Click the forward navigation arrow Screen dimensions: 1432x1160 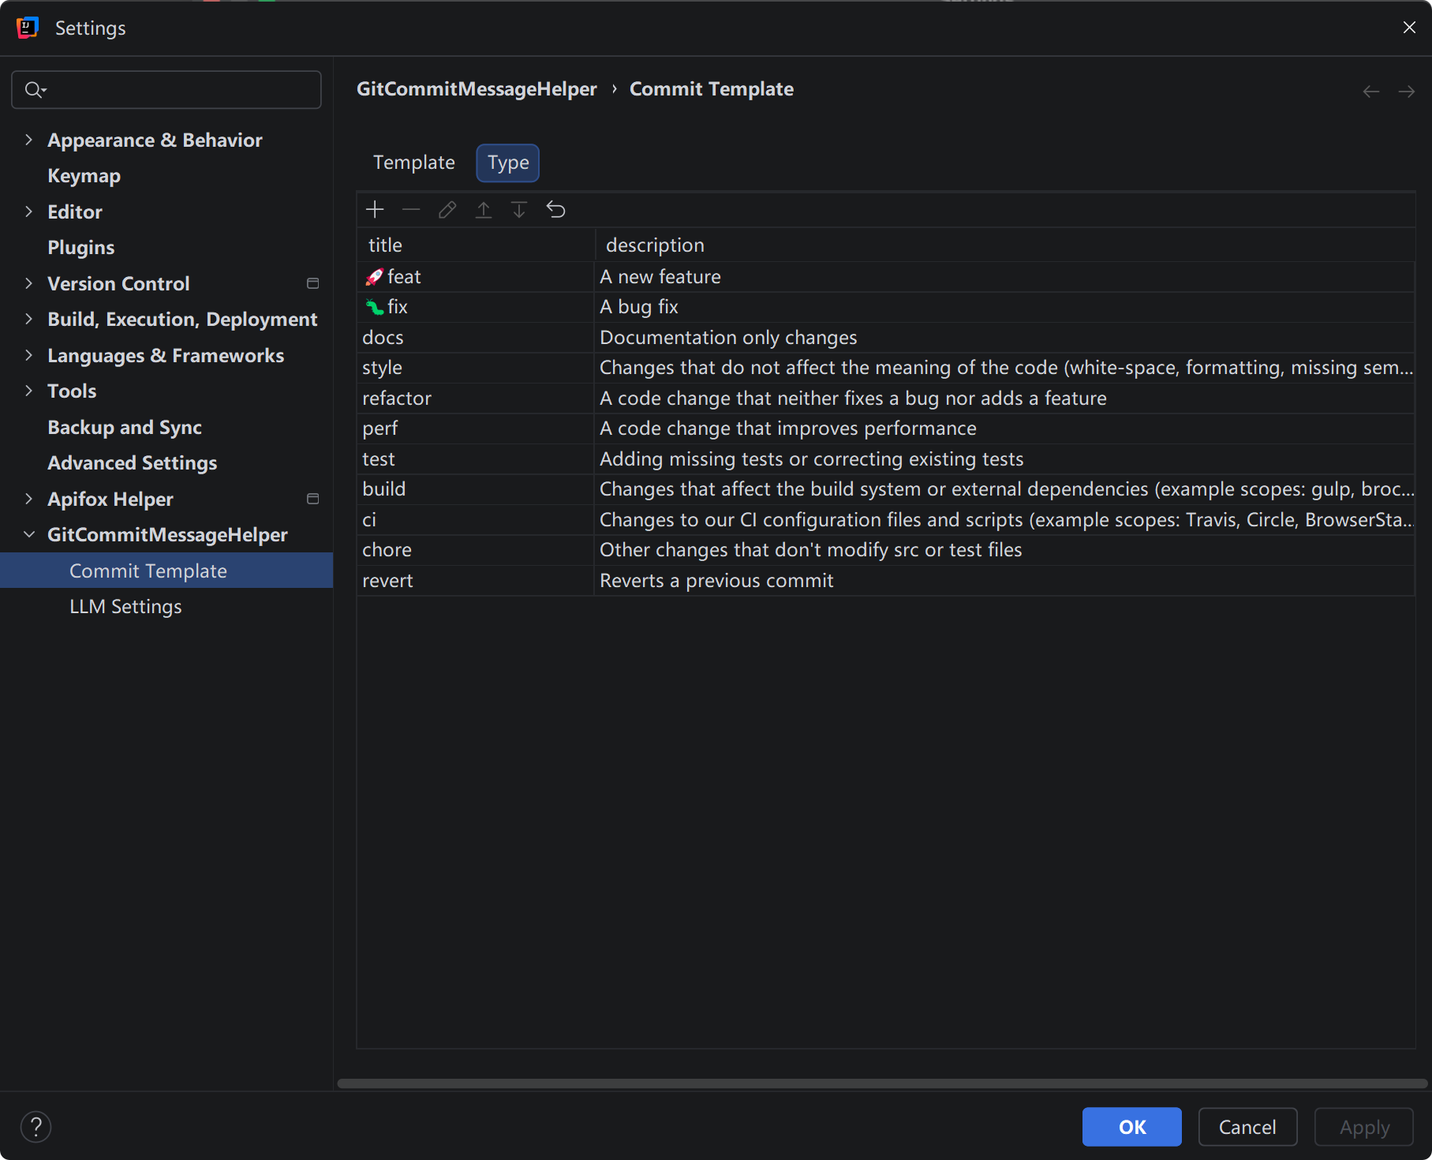(1407, 92)
